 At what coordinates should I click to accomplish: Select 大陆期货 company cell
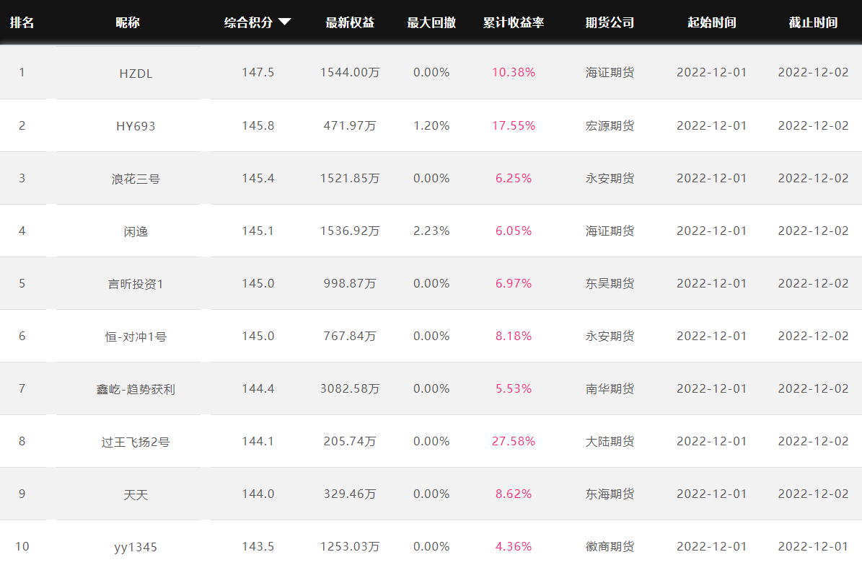610,442
